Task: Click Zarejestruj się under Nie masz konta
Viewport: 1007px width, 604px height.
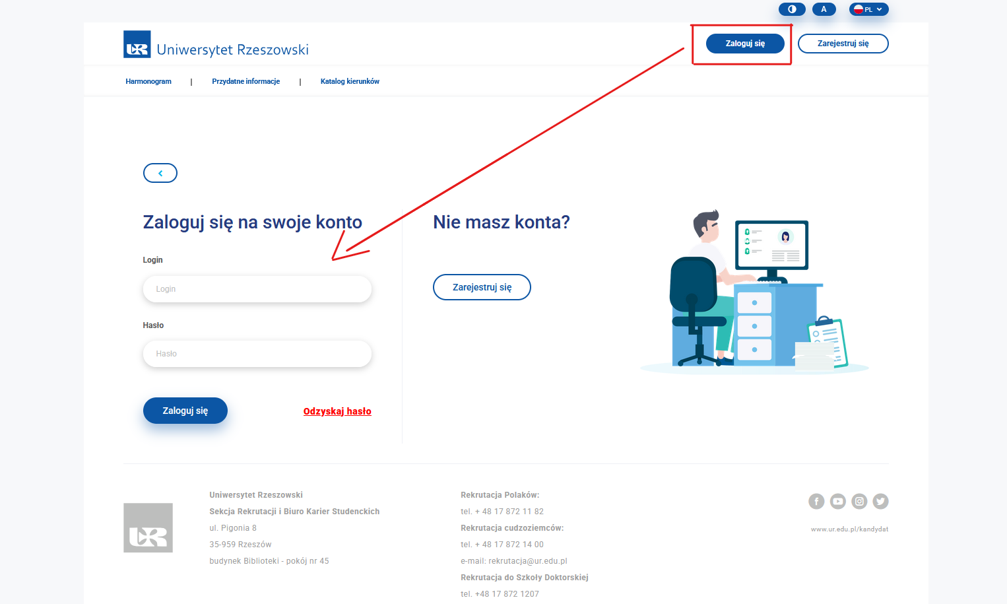Action: (x=482, y=287)
